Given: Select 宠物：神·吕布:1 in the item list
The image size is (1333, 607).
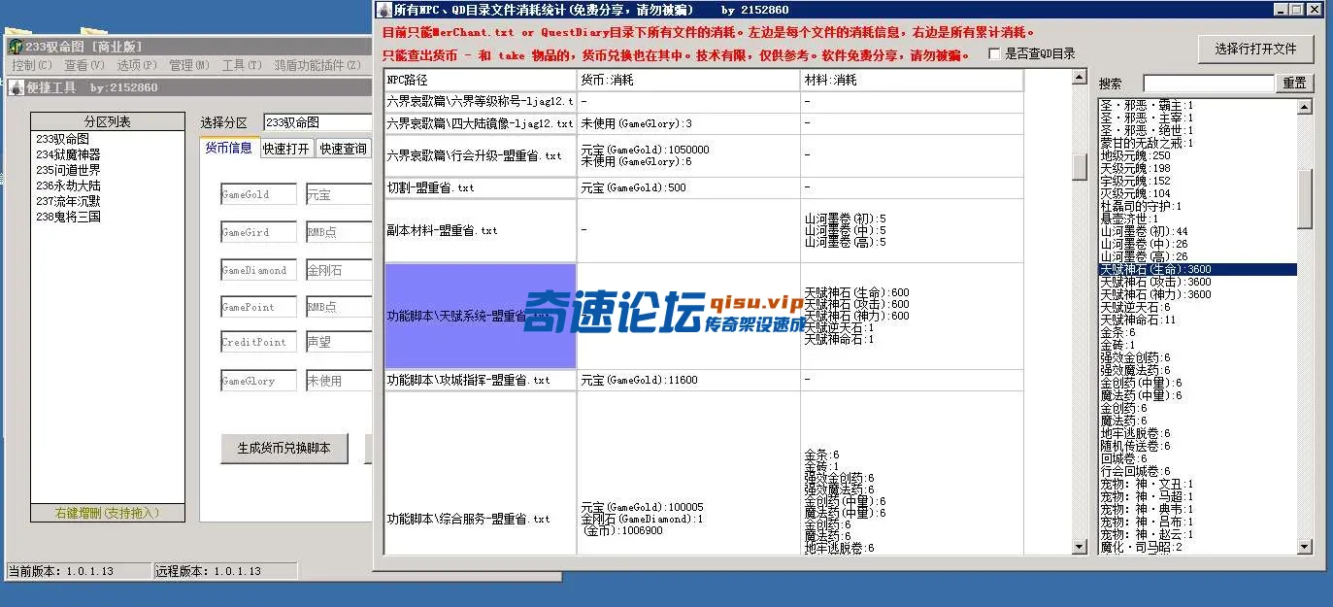Looking at the screenshot, I should 1198,522.
